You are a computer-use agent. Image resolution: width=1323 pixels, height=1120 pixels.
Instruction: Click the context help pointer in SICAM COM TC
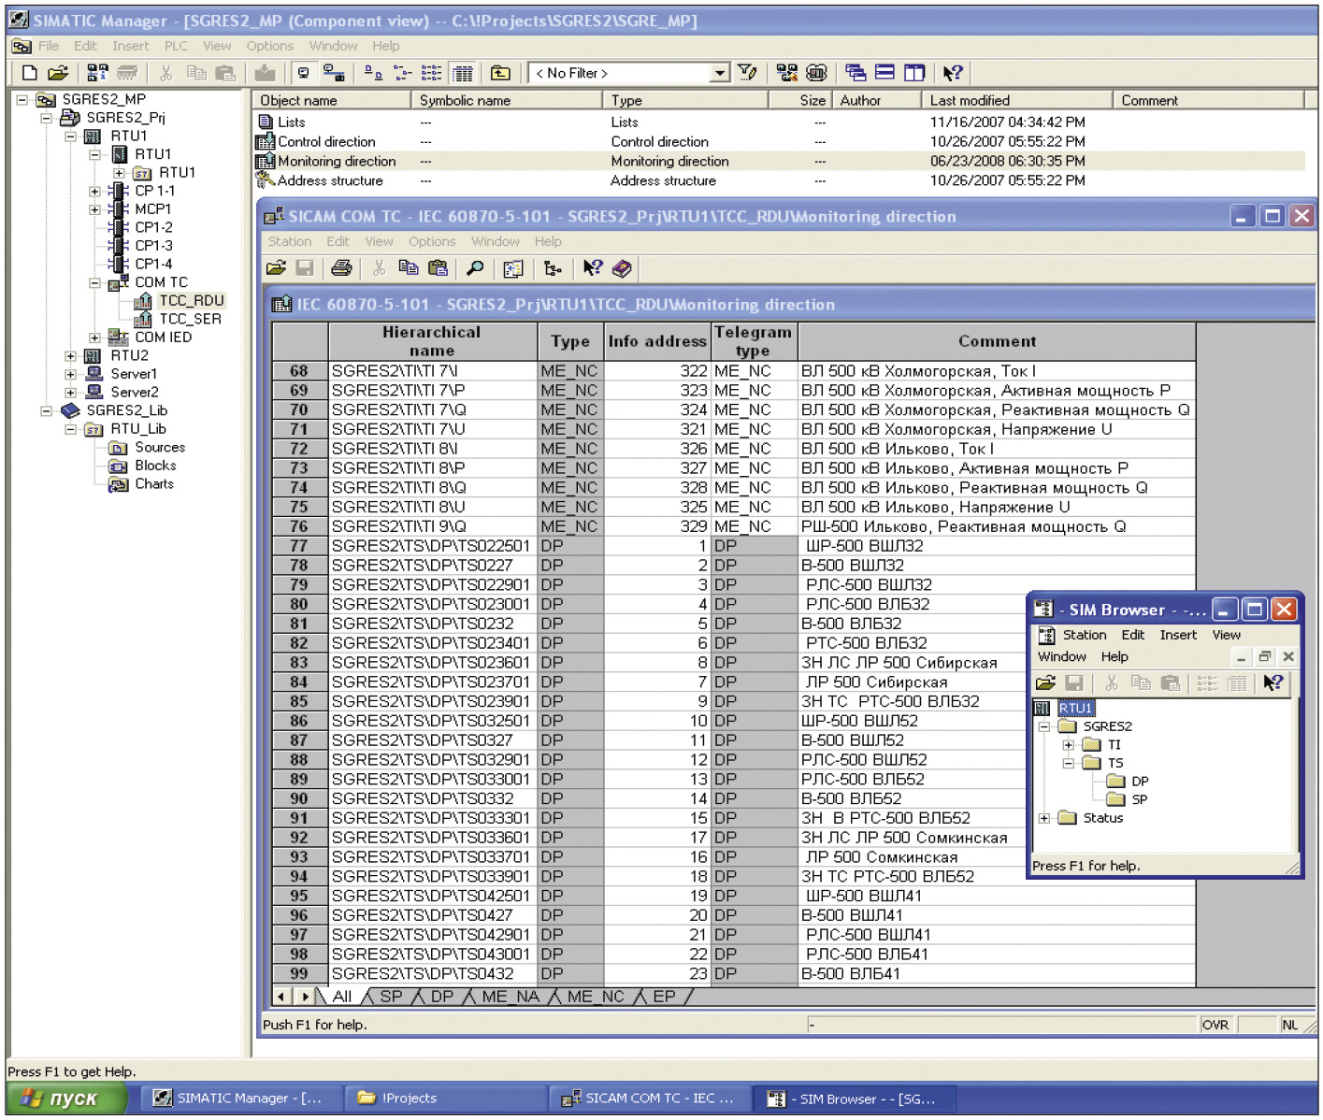click(593, 268)
